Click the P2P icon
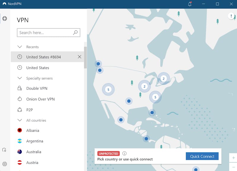 (x=20, y=110)
